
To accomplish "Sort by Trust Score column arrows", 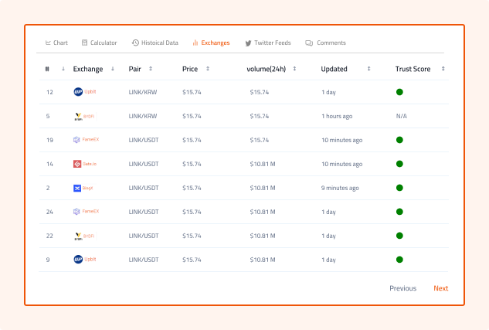I will pyautogui.click(x=443, y=69).
